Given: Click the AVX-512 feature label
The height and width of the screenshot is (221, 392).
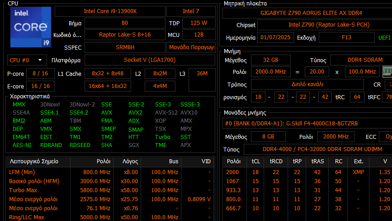Looking at the screenshot, I should click(164, 113).
